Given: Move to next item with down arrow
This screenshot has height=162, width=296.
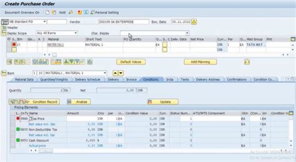Looking at the screenshot, I should pos(121,73).
